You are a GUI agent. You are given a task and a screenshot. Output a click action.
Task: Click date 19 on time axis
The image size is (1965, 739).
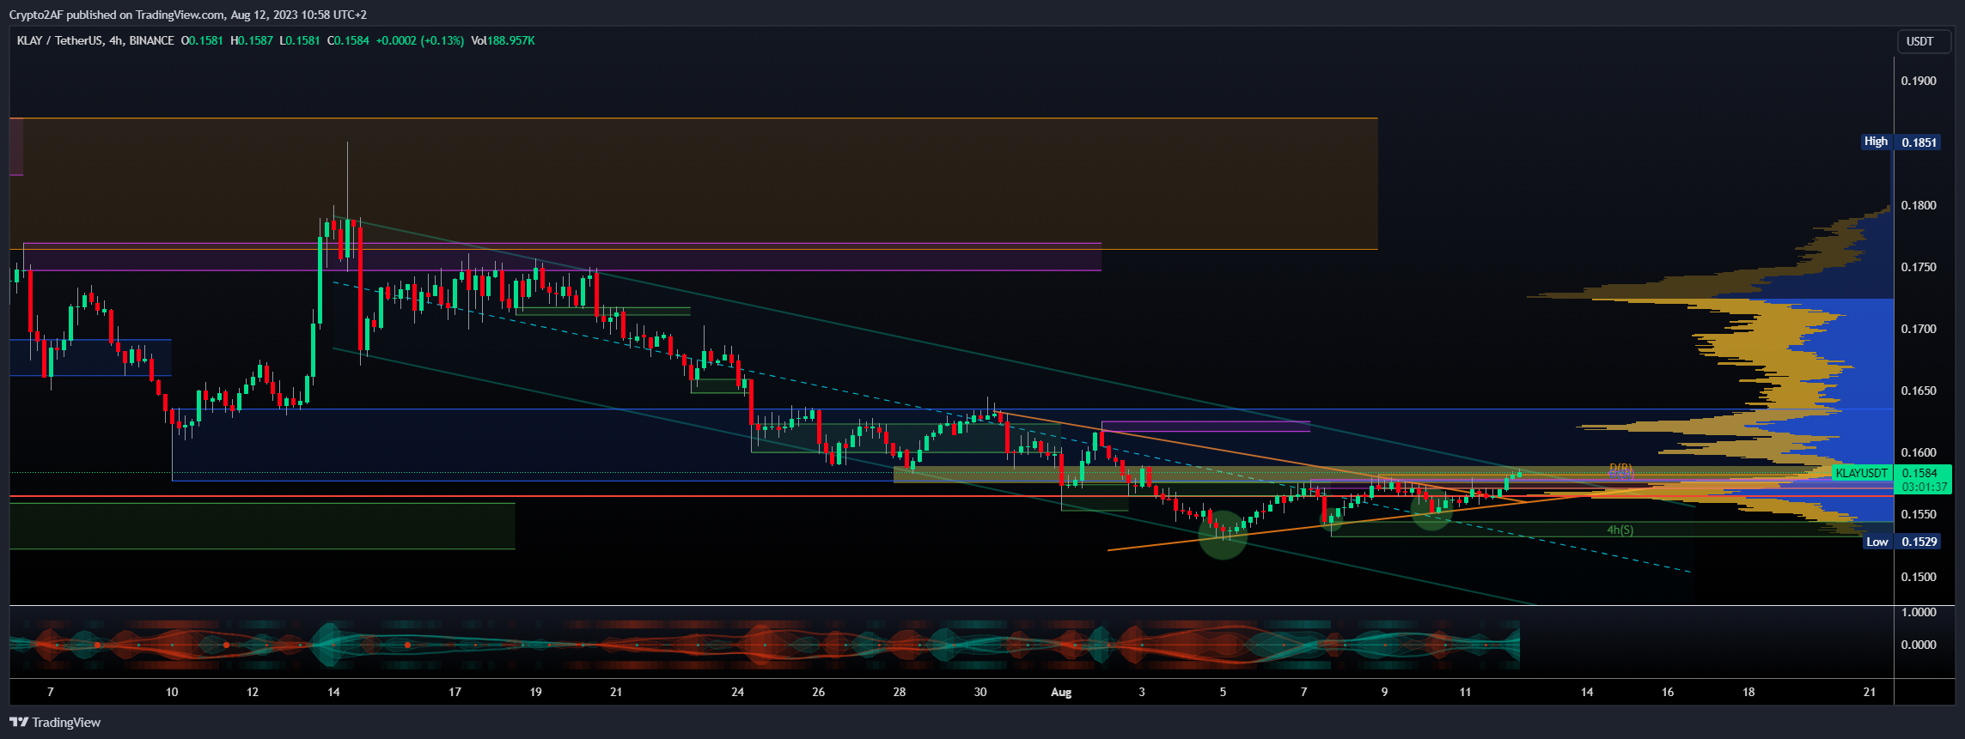pyautogui.click(x=535, y=692)
